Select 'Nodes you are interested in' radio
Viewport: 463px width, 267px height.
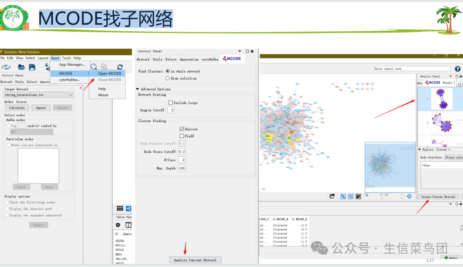coord(8,145)
